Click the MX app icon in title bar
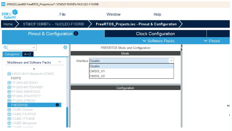Screen dimensions: 232x131 pos(3,4)
